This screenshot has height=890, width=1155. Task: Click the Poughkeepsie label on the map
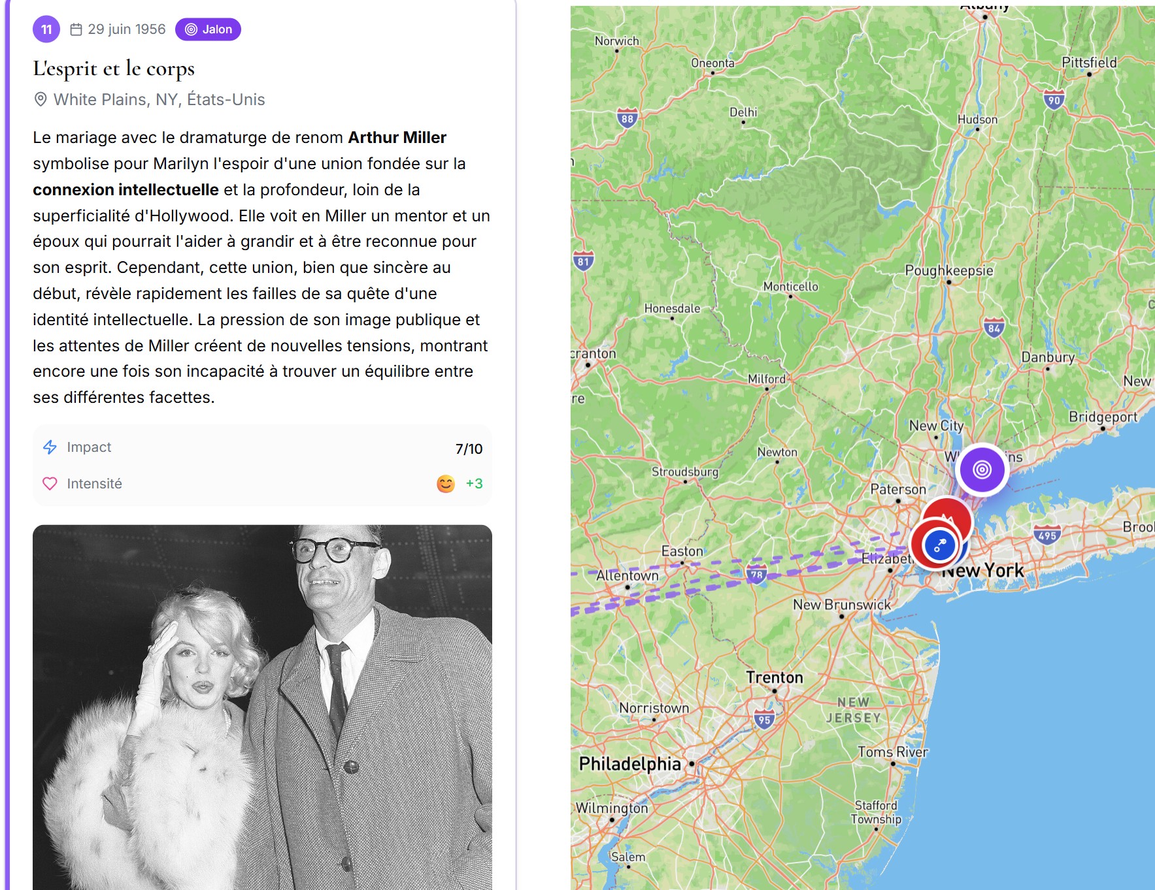(949, 270)
